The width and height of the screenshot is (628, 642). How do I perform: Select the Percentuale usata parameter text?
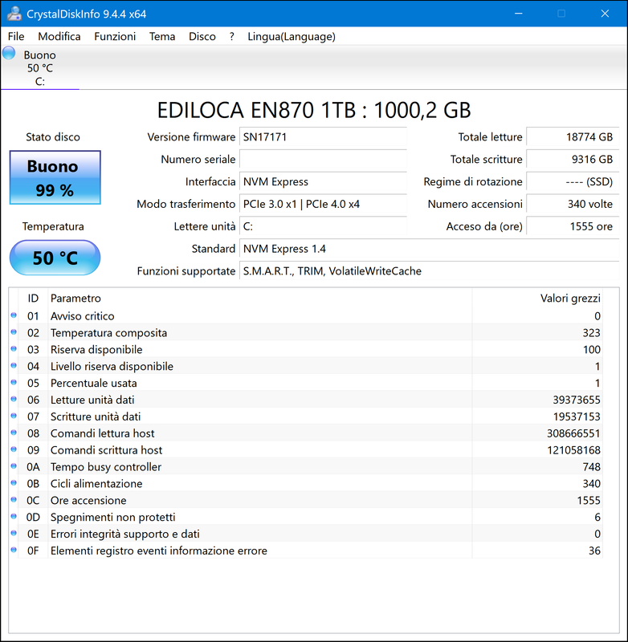point(93,384)
